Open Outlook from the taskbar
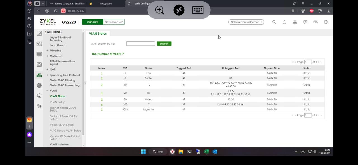The image size is (358, 165). (x=215, y=152)
